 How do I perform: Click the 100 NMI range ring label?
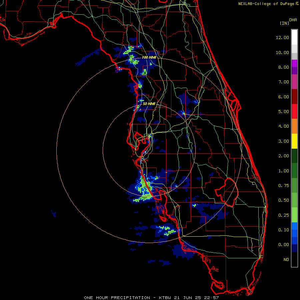tap(149, 57)
